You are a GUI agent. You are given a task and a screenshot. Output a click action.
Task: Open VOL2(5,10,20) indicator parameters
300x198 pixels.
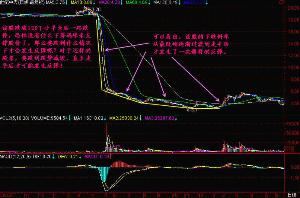click(14, 118)
